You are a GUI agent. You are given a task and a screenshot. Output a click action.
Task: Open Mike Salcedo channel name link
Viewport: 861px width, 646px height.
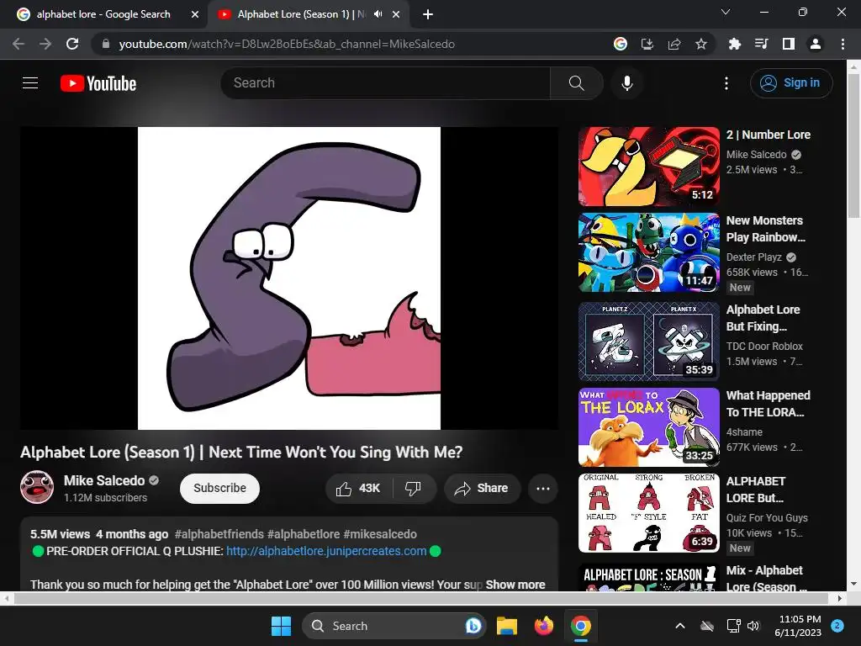[x=104, y=480]
